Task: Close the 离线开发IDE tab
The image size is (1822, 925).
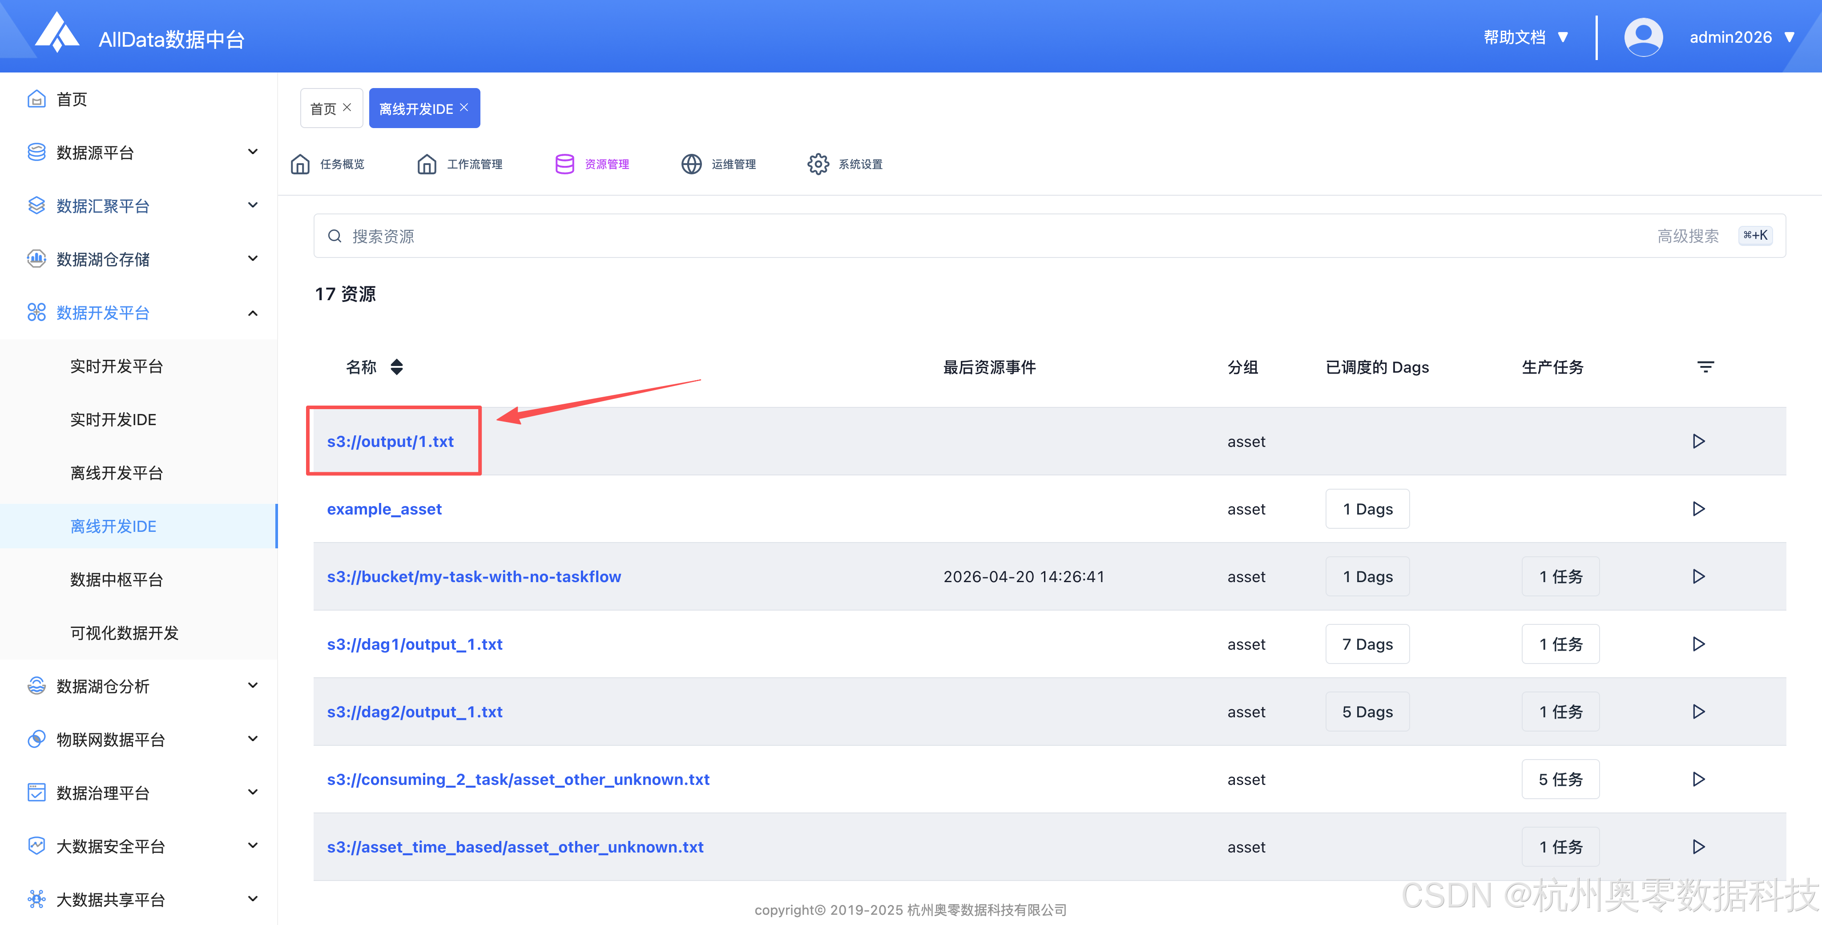Action: (465, 108)
